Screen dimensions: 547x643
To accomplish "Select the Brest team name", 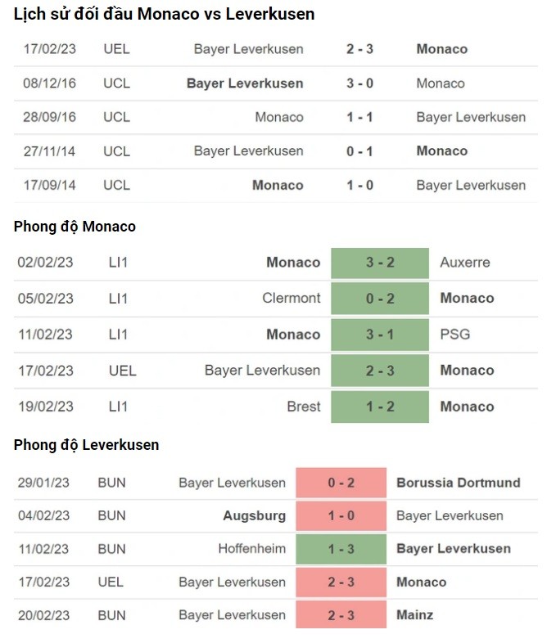I will pos(304,407).
